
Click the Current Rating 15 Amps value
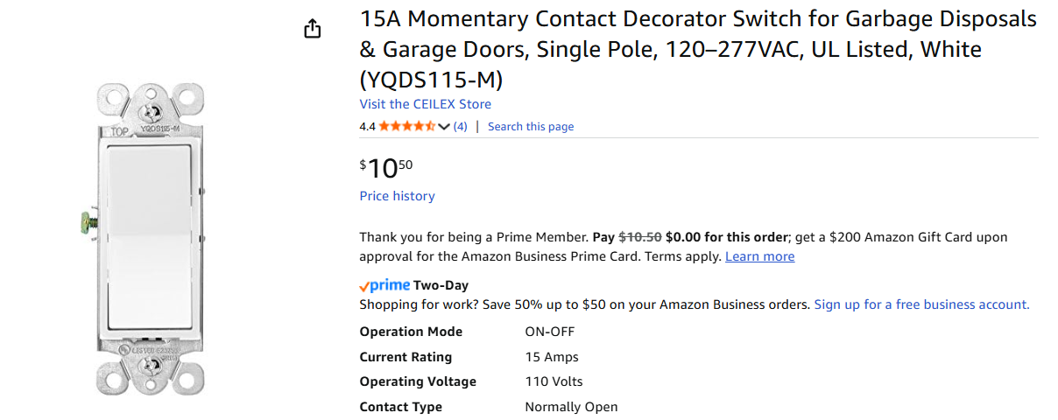(x=551, y=357)
